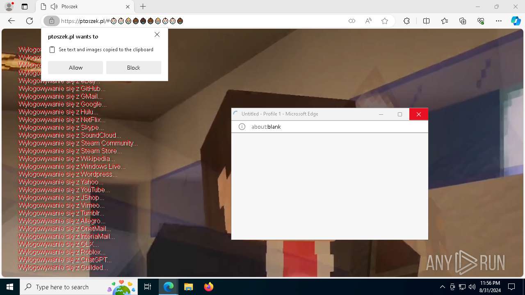
Task: Open the Windows Start menu
Action: (x=10, y=287)
